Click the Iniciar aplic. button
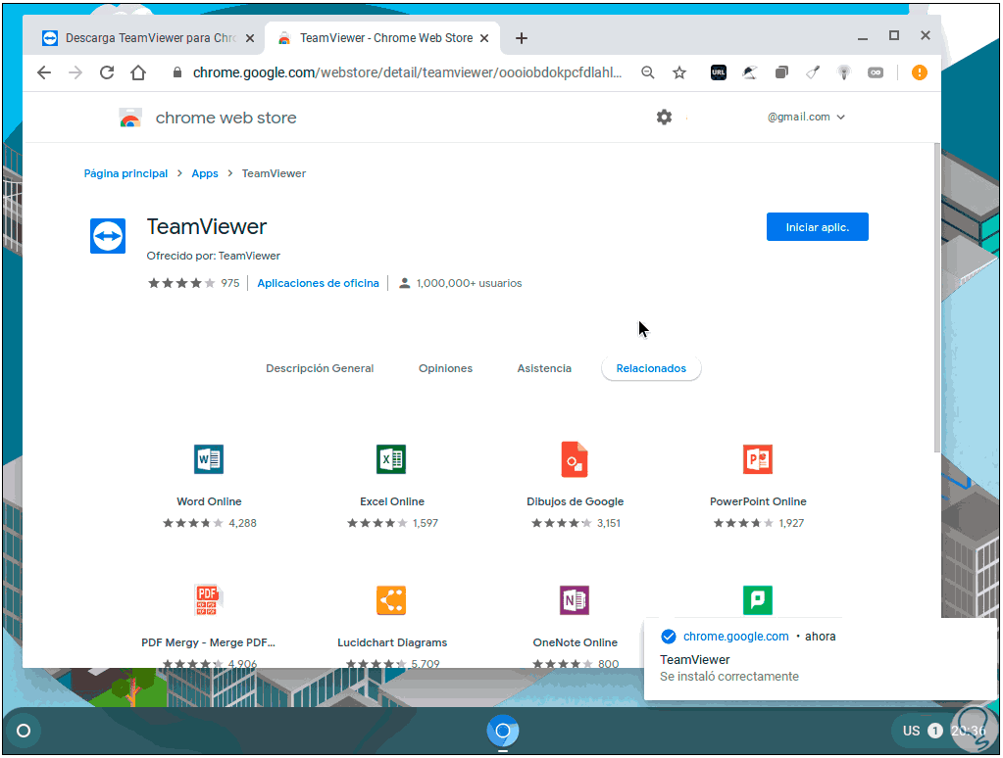 tap(818, 227)
